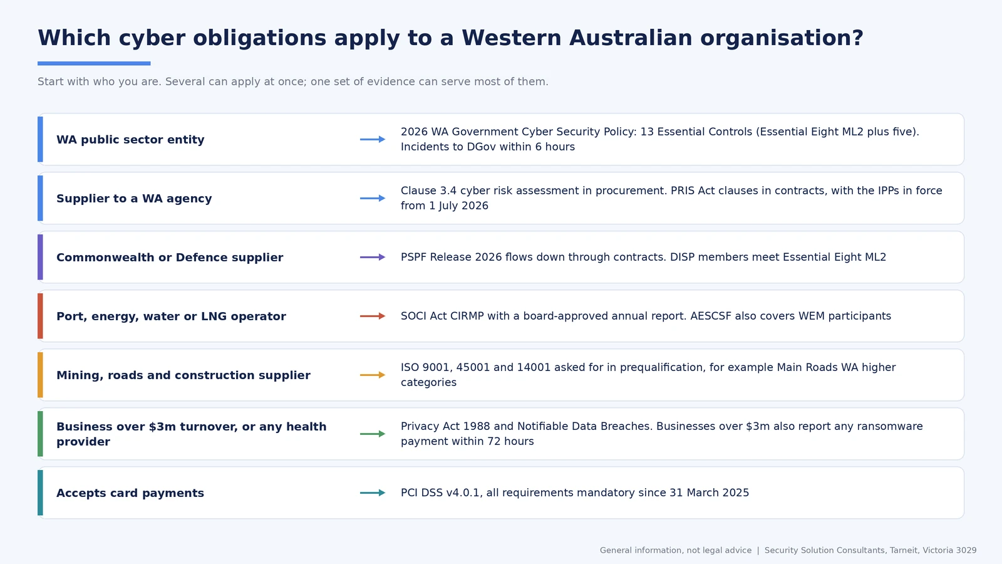The width and height of the screenshot is (1002, 564).
Task: Click the orange arrow beside Mining, roads supplier
Action: tap(373, 375)
